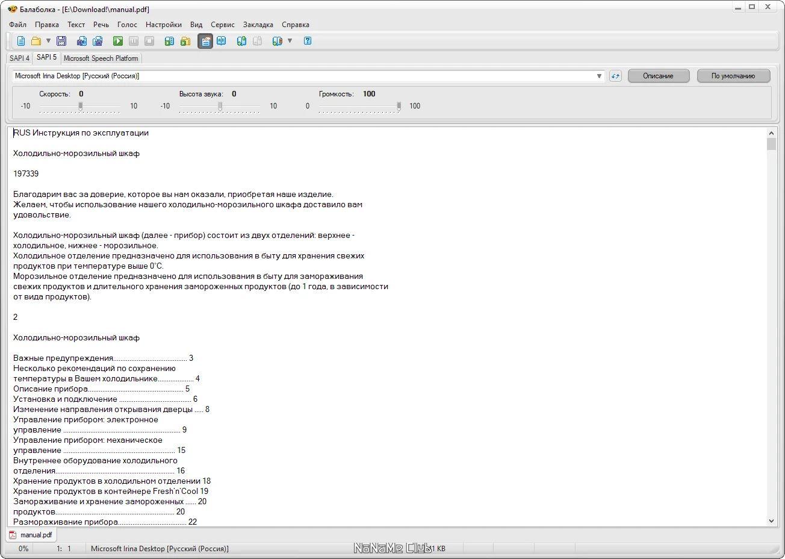Open the spell check AB book icon
Viewport: 785px width, 559px height.
222,41
